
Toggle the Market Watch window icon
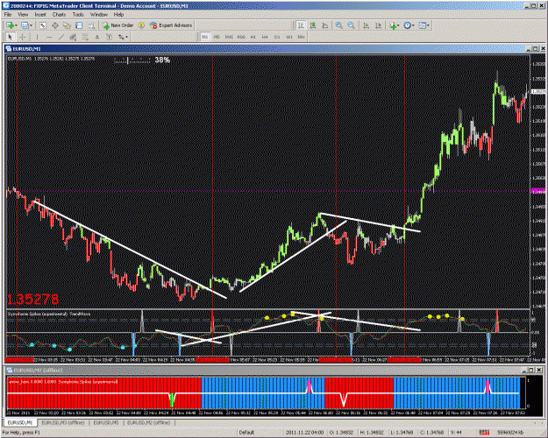[x=43, y=25]
